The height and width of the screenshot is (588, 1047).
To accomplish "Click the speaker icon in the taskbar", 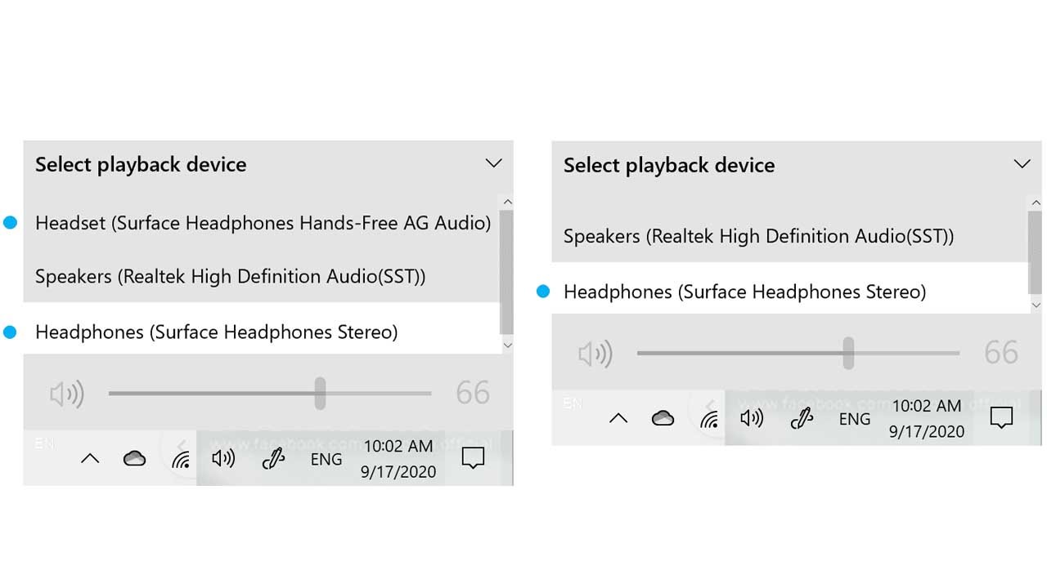I will coord(222,458).
